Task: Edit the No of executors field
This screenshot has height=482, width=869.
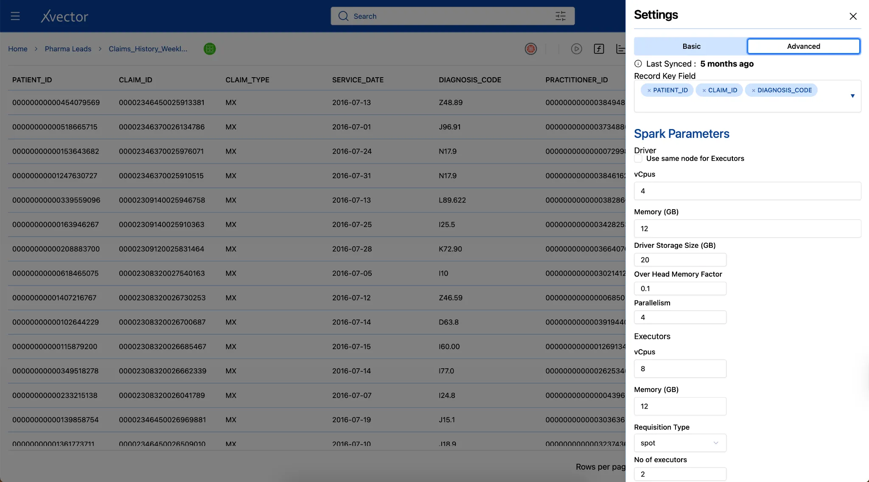Action: pos(680,474)
